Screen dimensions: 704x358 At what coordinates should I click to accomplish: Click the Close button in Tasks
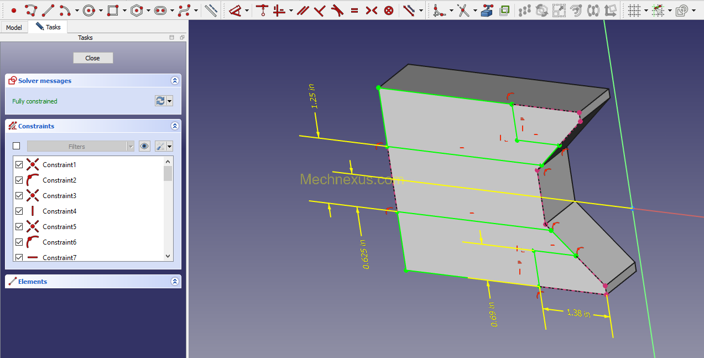pyautogui.click(x=93, y=58)
